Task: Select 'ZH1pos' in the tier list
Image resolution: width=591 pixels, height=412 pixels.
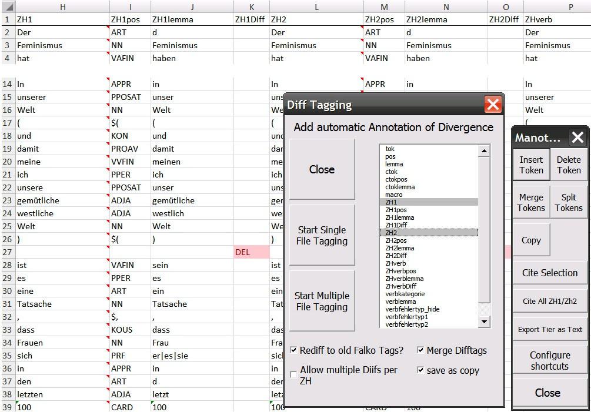Action: point(429,210)
